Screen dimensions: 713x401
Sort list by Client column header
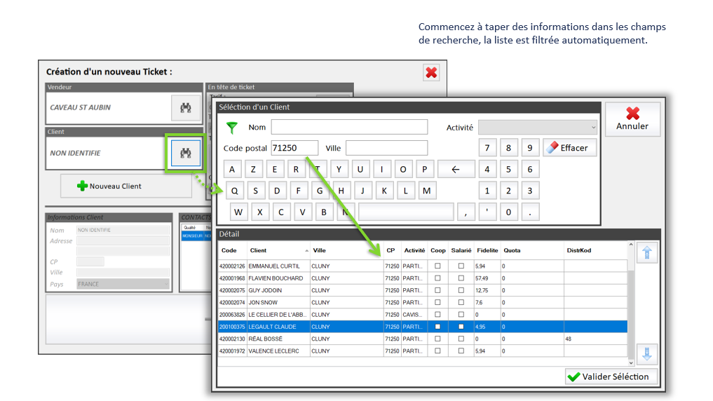coord(278,250)
